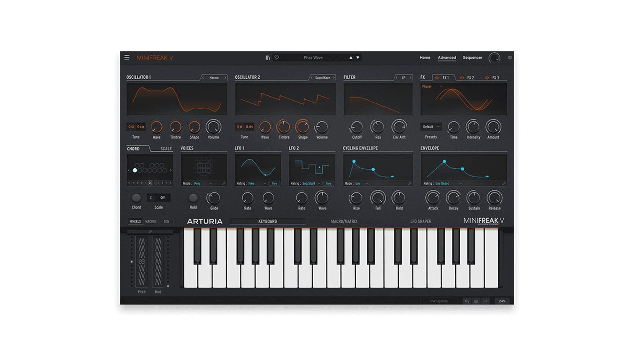
Task: Open LFO 1 Retrig Free dropdown
Action: click(257, 183)
